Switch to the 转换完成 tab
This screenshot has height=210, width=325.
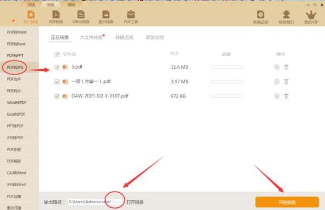[125, 37]
